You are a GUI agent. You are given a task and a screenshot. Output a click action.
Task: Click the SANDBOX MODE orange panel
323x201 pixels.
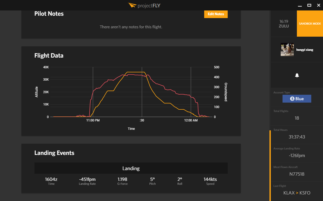pos(310,24)
